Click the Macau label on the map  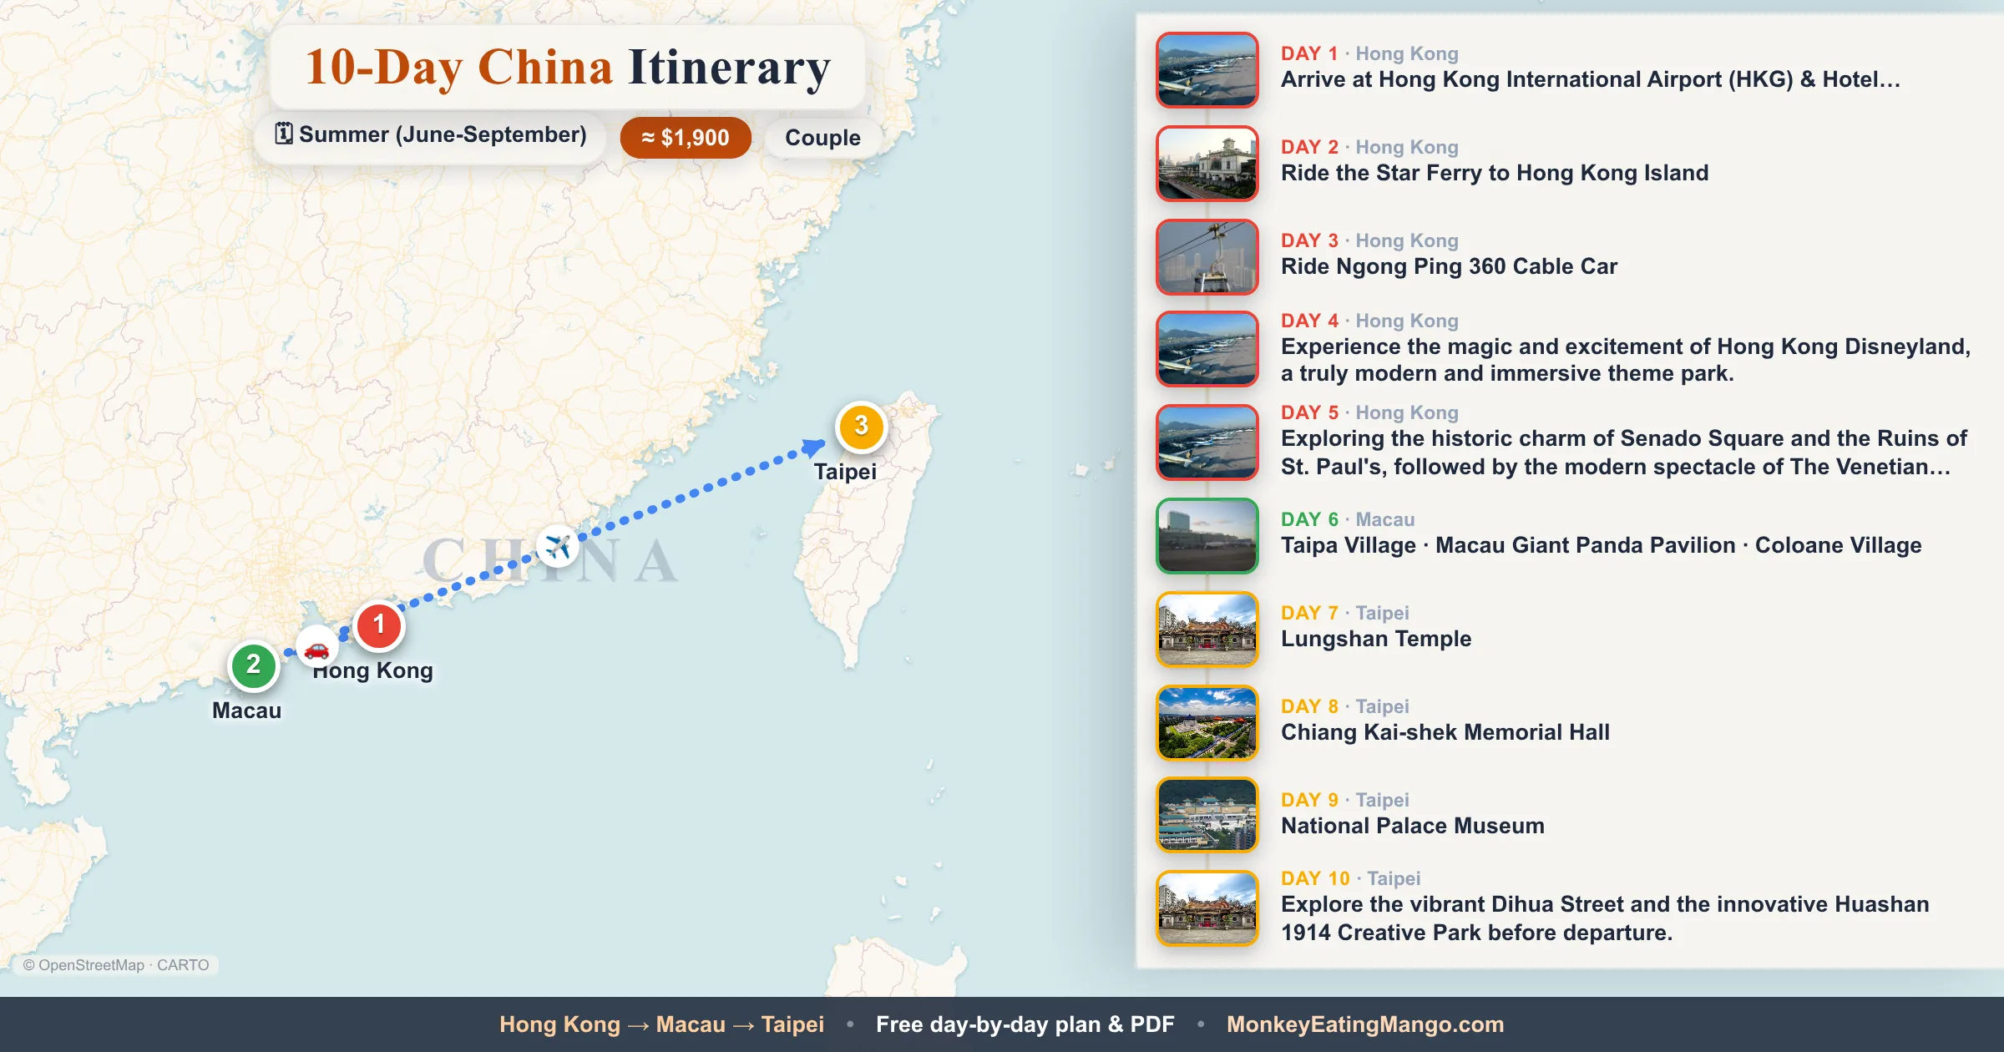(x=246, y=711)
